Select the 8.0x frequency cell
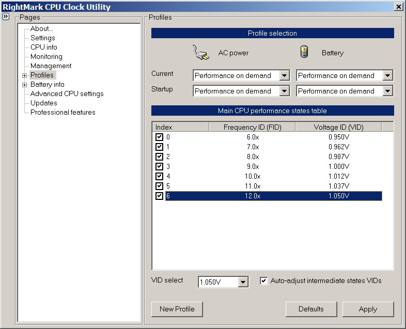Screen dimensions: 406x329 [x=253, y=156]
